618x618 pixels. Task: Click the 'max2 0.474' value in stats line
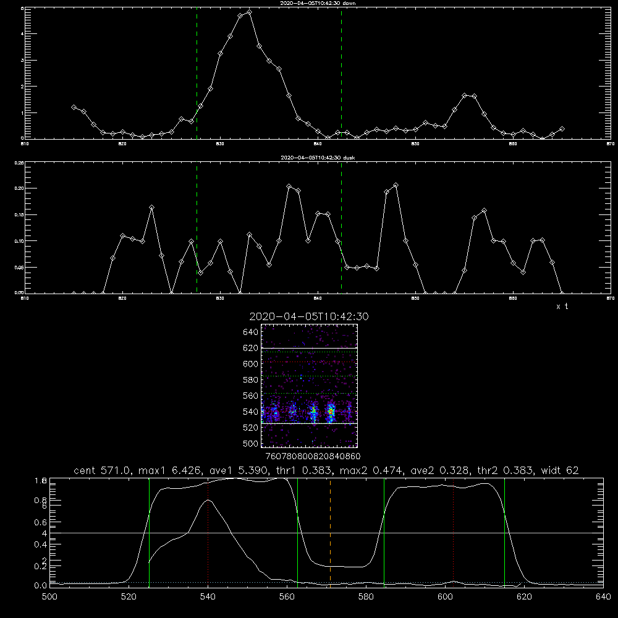(370, 470)
